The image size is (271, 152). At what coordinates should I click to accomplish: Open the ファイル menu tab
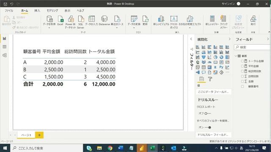9,11
